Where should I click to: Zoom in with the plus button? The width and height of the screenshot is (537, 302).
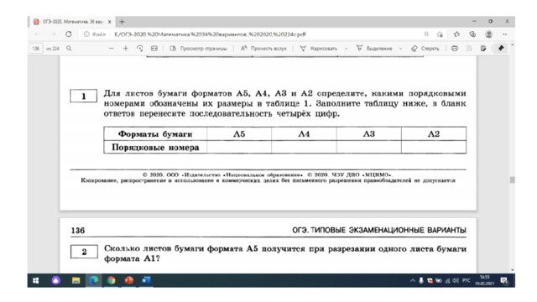pyautogui.click(x=125, y=49)
